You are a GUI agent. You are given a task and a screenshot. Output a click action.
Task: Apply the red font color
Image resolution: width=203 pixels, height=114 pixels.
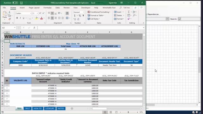pos(42,18)
